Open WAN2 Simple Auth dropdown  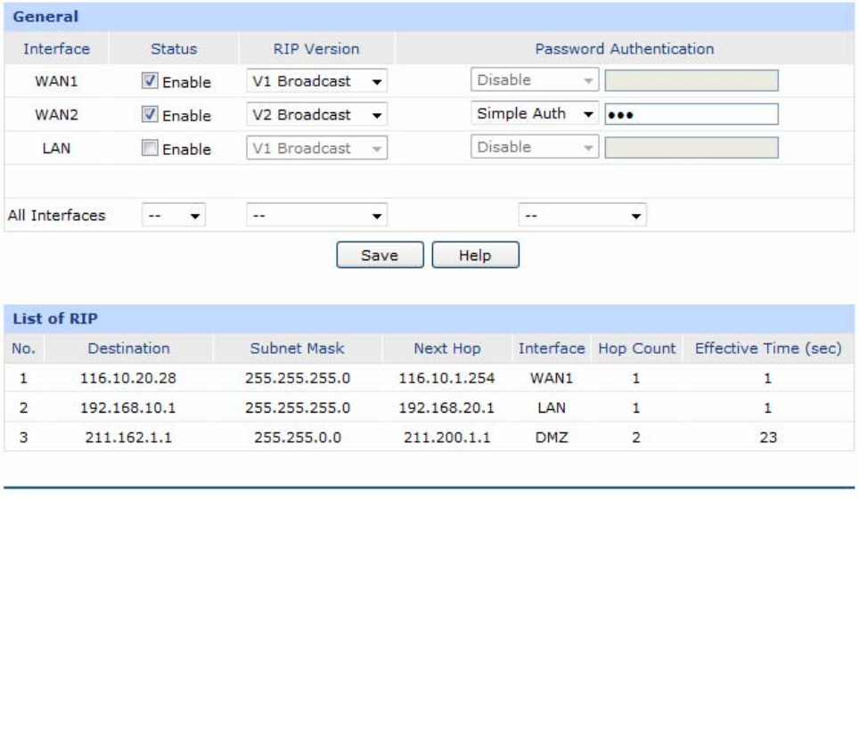pos(535,115)
